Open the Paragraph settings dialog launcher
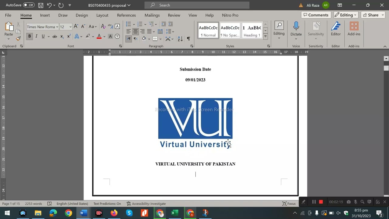The image size is (389, 219). click(x=192, y=46)
